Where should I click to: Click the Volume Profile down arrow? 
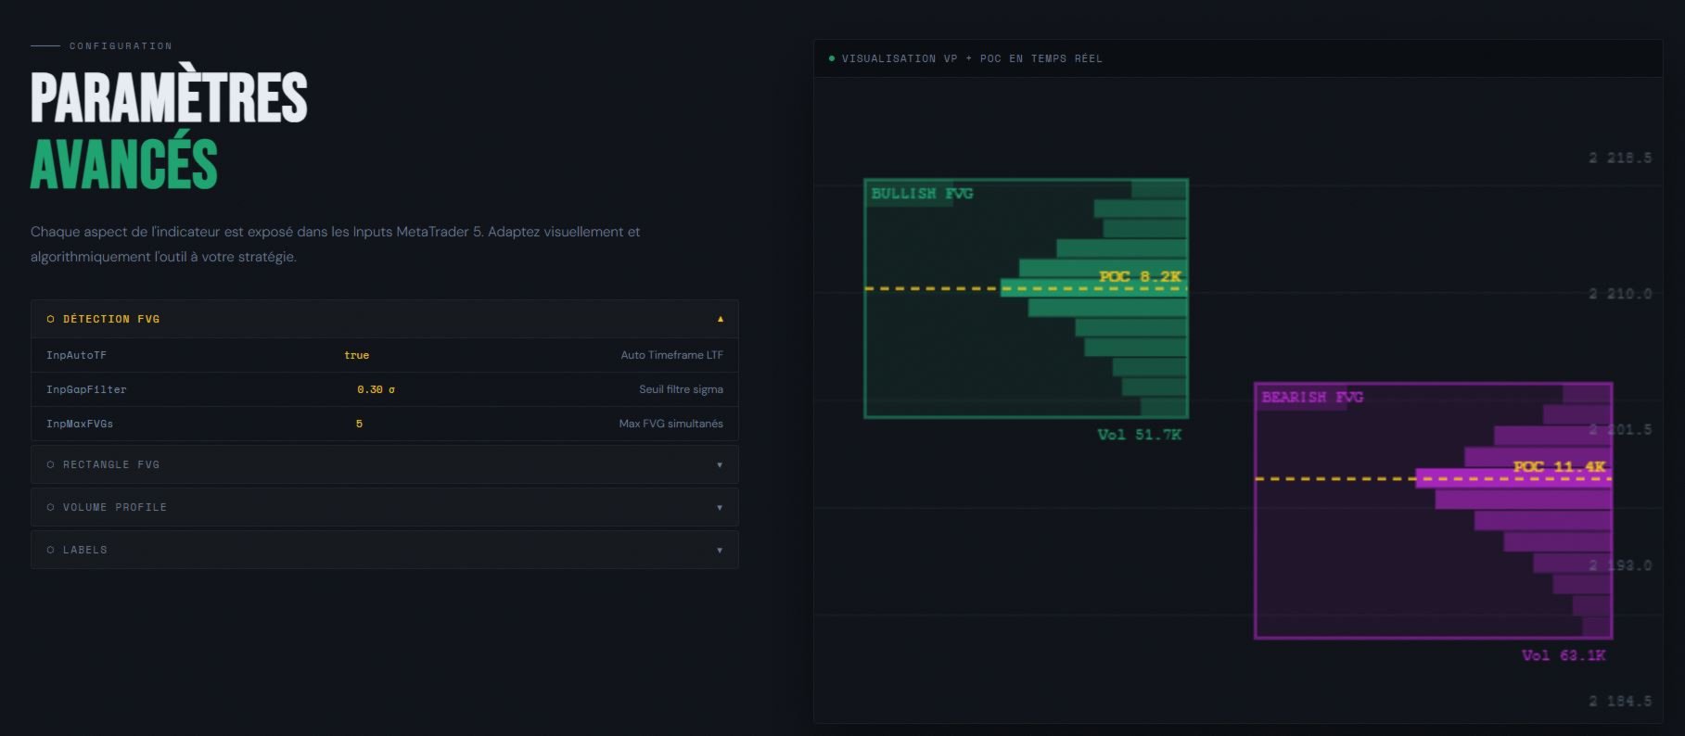point(720,507)
